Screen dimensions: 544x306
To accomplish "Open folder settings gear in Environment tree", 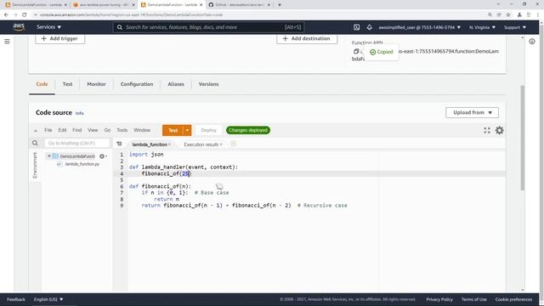I will (103, 156).
